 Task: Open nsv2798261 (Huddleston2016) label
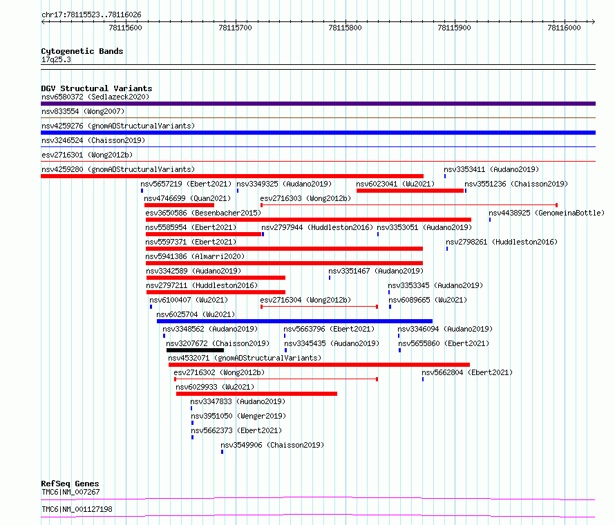(x=502, y=242)
